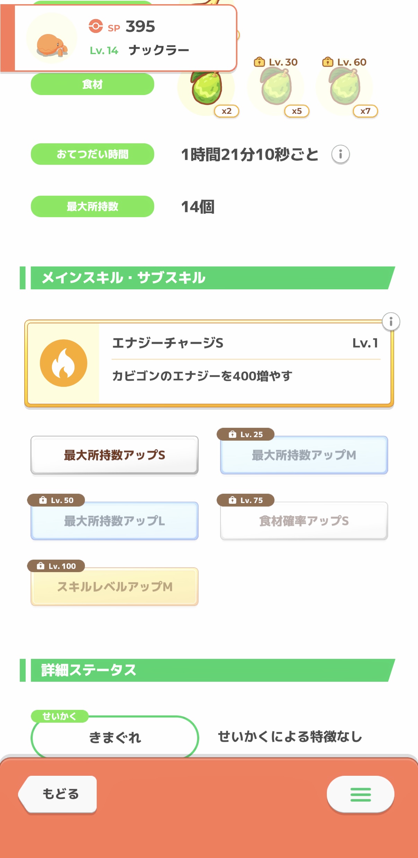Image resolution: width=418 pixels, height=858 pixels.
Task: Tap the locked Lv. 30 ingredient
Action: [276, 87]
